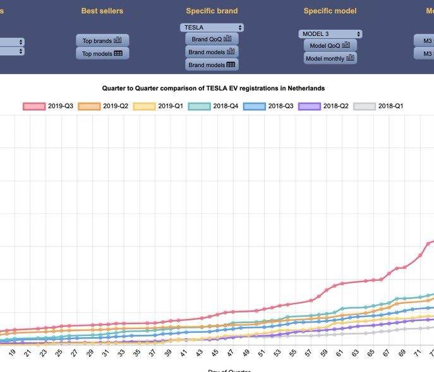Toggle the 2019-Q1 legend series
Image resolution: width=434 pixels, height=372 pixels.
tap(158, 106)
